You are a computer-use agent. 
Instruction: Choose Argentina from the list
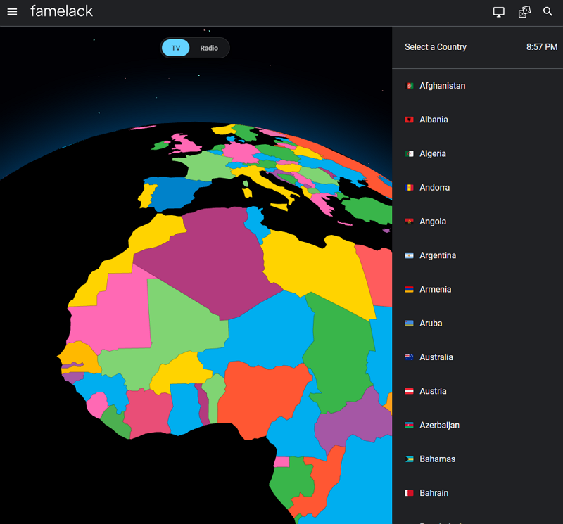(478, 255)
